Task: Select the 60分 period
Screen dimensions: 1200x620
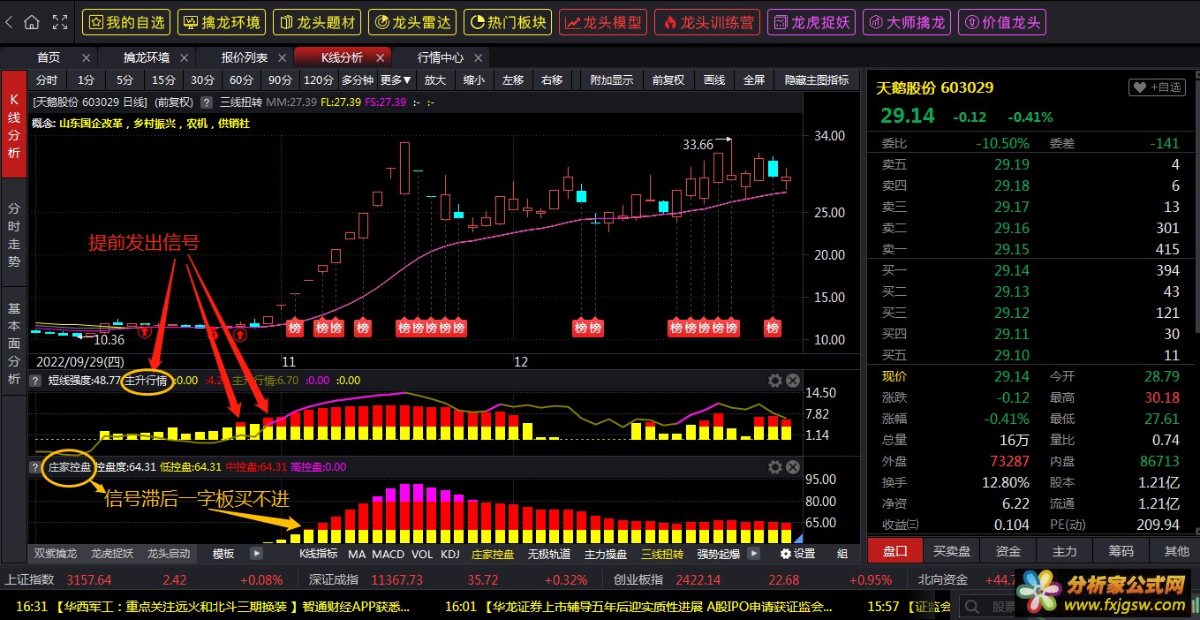Action: [x=241, y=79]
